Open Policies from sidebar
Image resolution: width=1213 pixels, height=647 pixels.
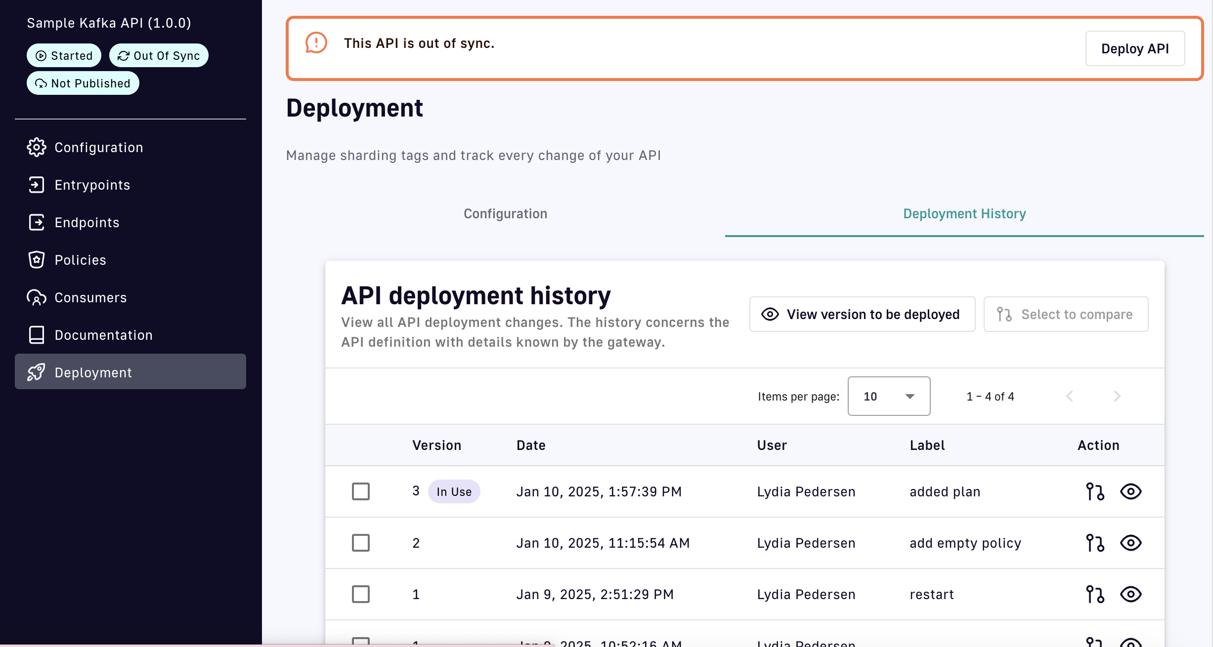pos(80,260)
